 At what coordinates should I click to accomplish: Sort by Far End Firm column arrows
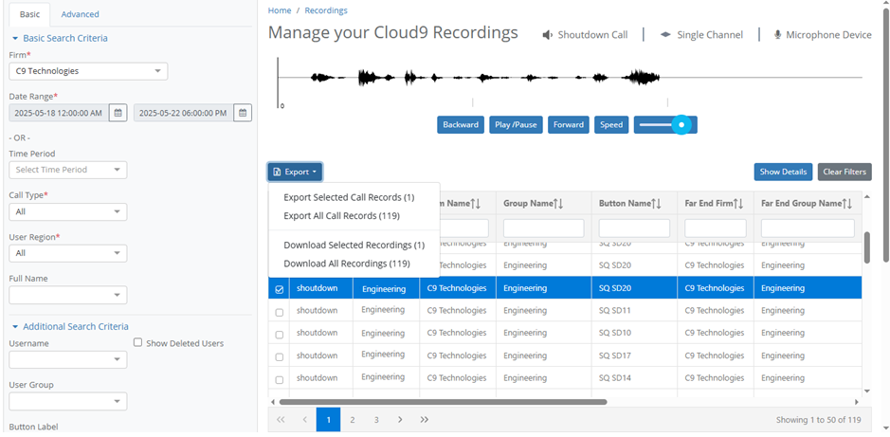coord(738,203)
